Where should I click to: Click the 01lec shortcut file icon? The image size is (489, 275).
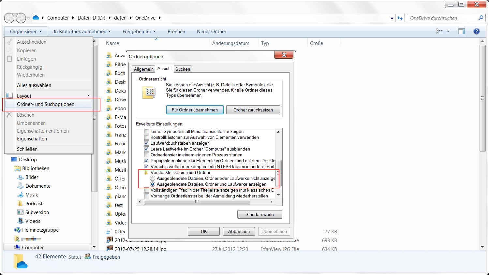(x=110, y=231)
